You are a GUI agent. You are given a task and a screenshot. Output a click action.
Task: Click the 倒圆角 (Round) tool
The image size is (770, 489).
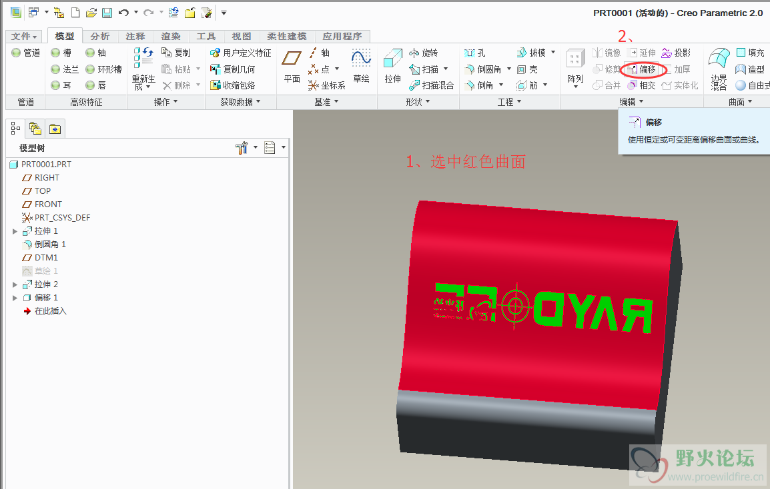[482, 69]
